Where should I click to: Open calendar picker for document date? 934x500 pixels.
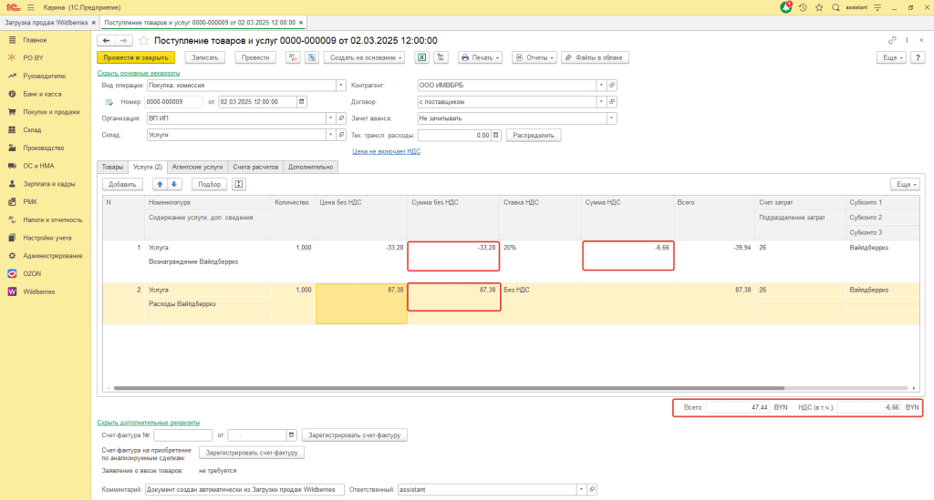pyautogui.click(x=301, y=102)
